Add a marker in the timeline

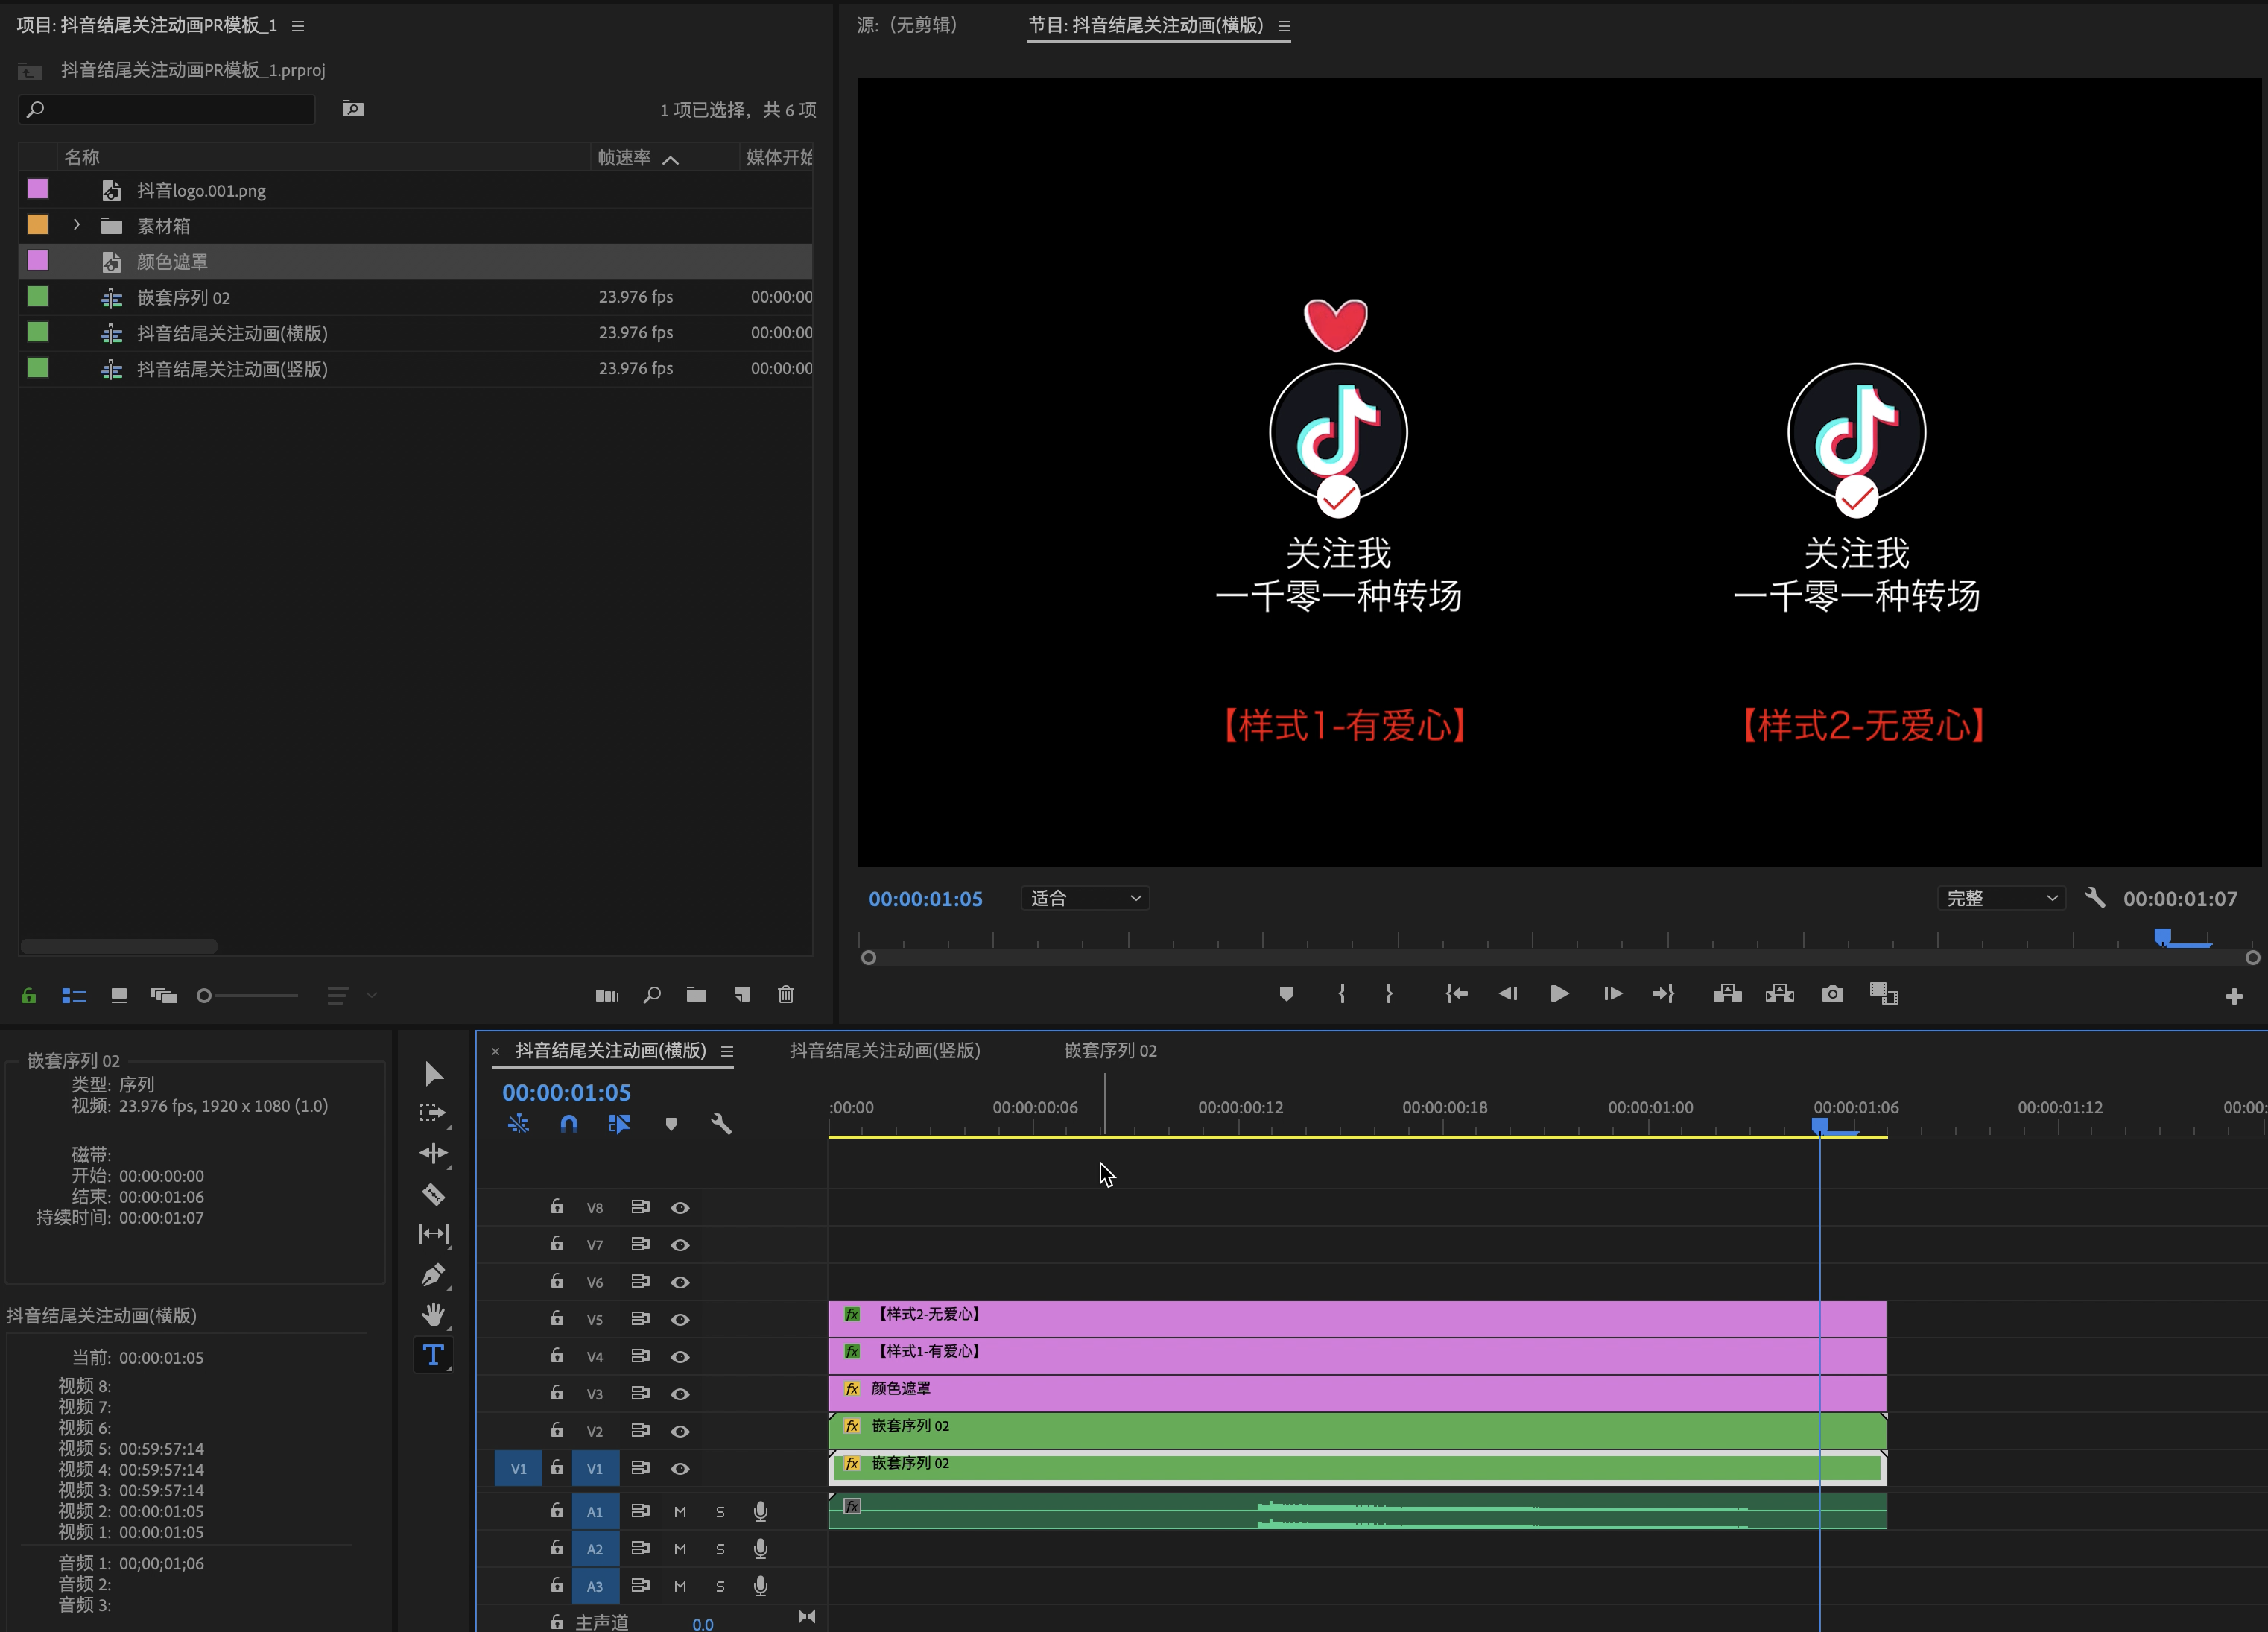tap(671, 1124)
